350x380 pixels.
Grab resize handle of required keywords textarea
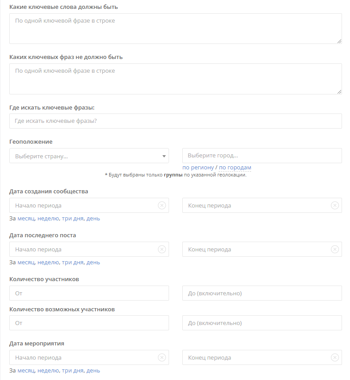(339, 41)
